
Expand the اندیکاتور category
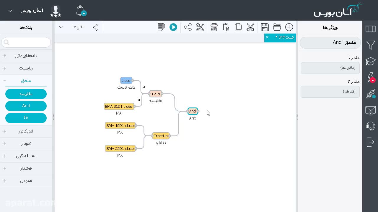click(26, 131)
